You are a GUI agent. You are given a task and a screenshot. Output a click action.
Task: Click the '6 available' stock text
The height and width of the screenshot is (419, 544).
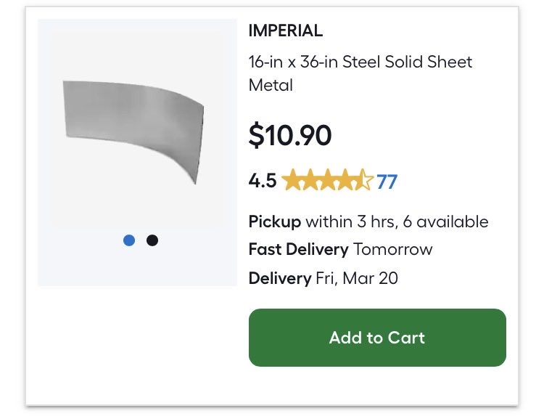coord(445,221)
